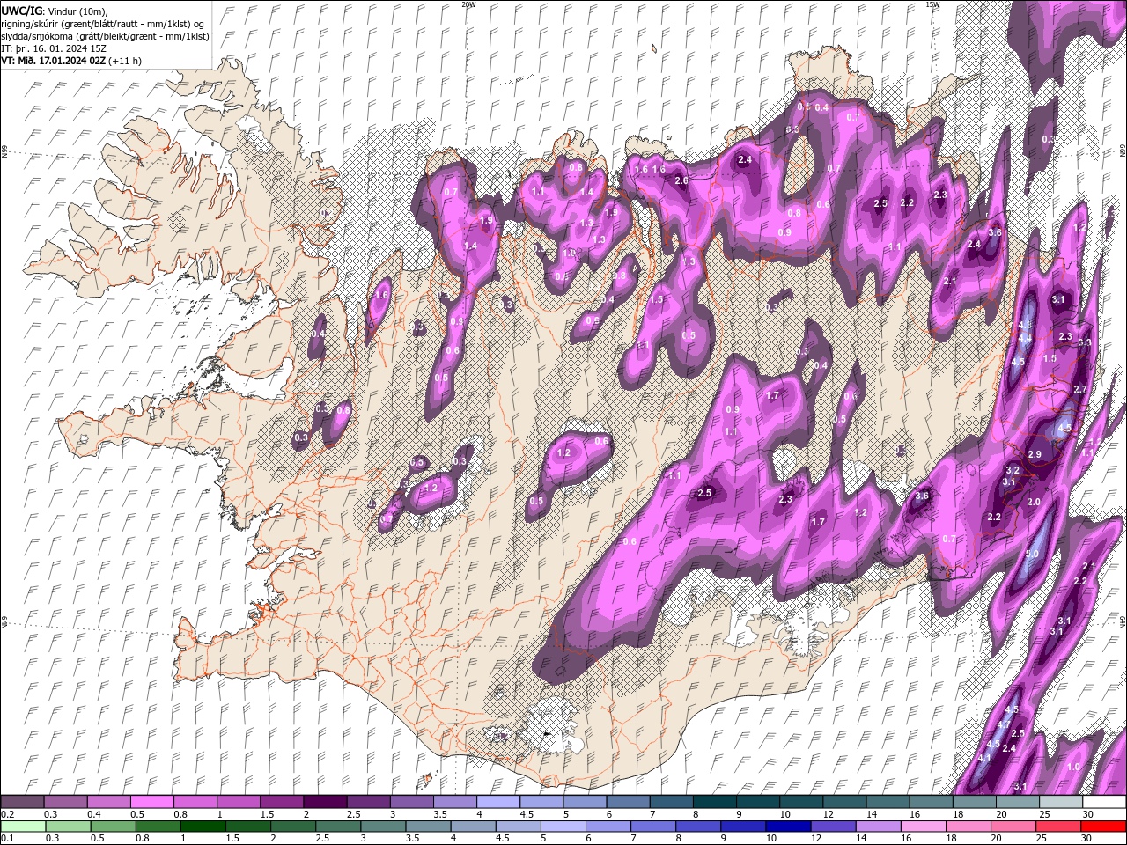Click the '20W' longitude label
1127x845 pixels.
click(x=468, y=4)
